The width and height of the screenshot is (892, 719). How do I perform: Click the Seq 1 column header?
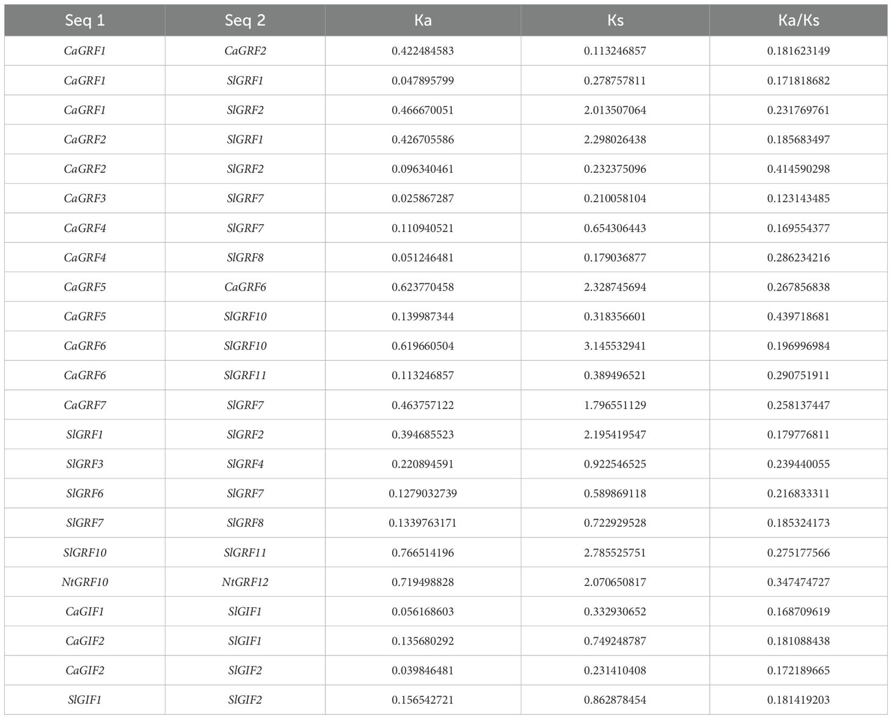(85, 20)
